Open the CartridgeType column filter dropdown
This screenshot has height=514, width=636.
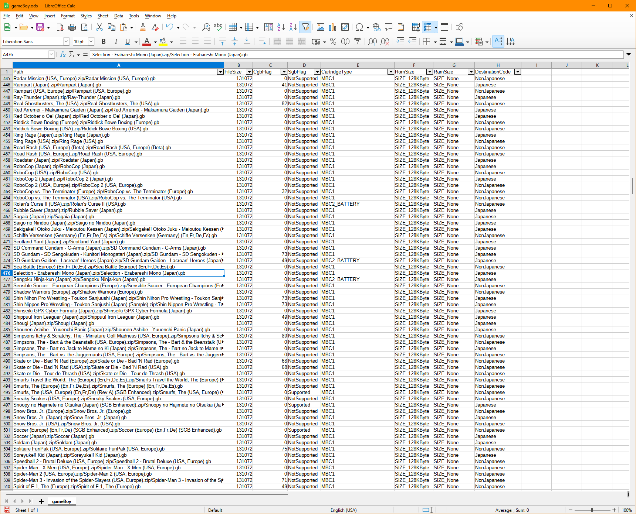[x=390, y=72]
